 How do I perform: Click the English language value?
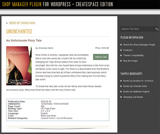click(44, 113)
